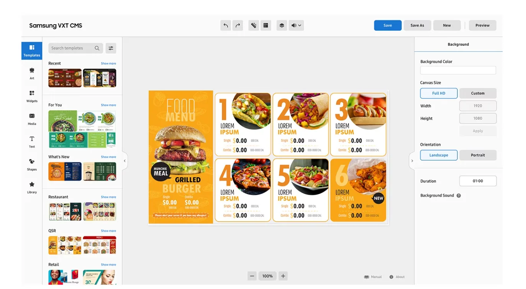Open the Shapes sidebar panel
The width and height of the screenshot is (526, 289).
point(32,164)
